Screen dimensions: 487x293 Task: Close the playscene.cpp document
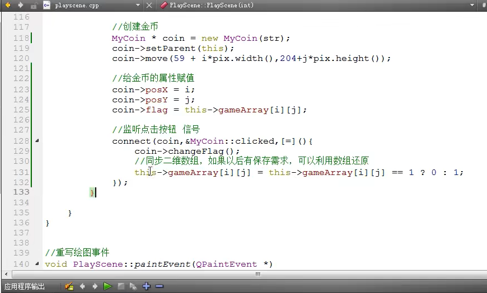click(x=149, y=5)
